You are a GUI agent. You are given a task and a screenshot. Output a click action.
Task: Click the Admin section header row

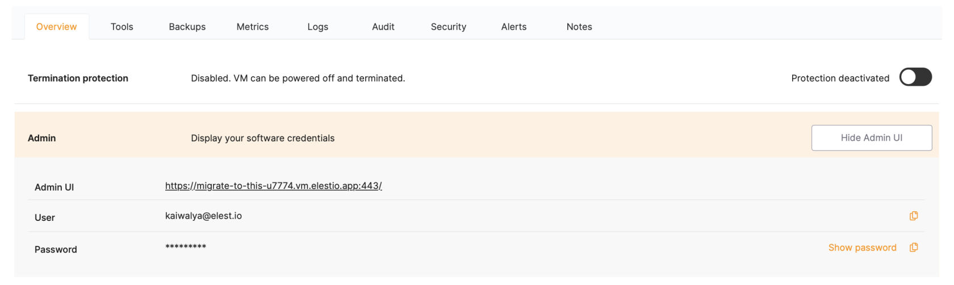[x=42, y=138]
